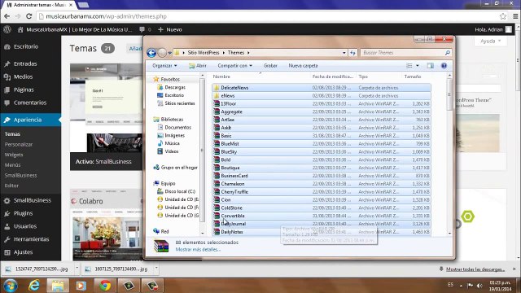Click the Nuevo link in admin bar
521x293 pixels.
click(170, 29)
